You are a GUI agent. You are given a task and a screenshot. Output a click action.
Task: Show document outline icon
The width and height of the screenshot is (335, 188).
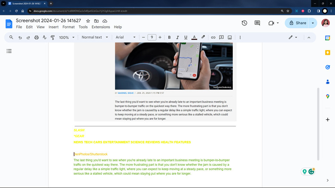tap(9, 51)
